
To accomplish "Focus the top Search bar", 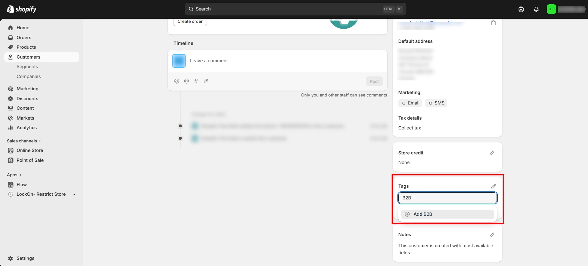I will pos(295,9).
